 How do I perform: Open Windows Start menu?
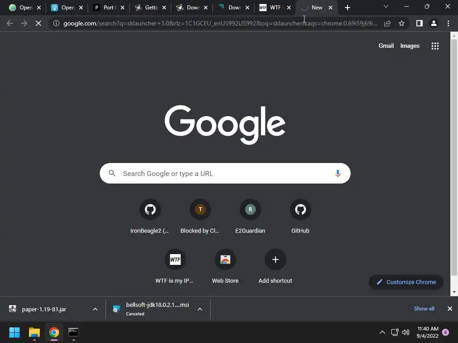14,332
